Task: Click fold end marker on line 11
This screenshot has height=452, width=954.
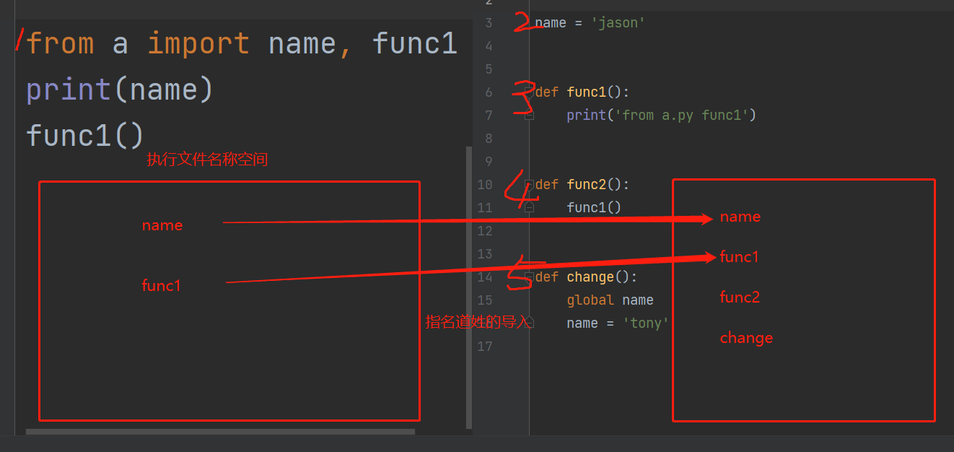Action: 529,207
